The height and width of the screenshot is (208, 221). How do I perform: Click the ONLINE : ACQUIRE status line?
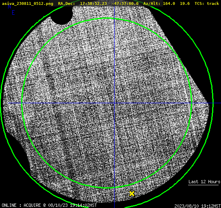(x=49, y=205)
